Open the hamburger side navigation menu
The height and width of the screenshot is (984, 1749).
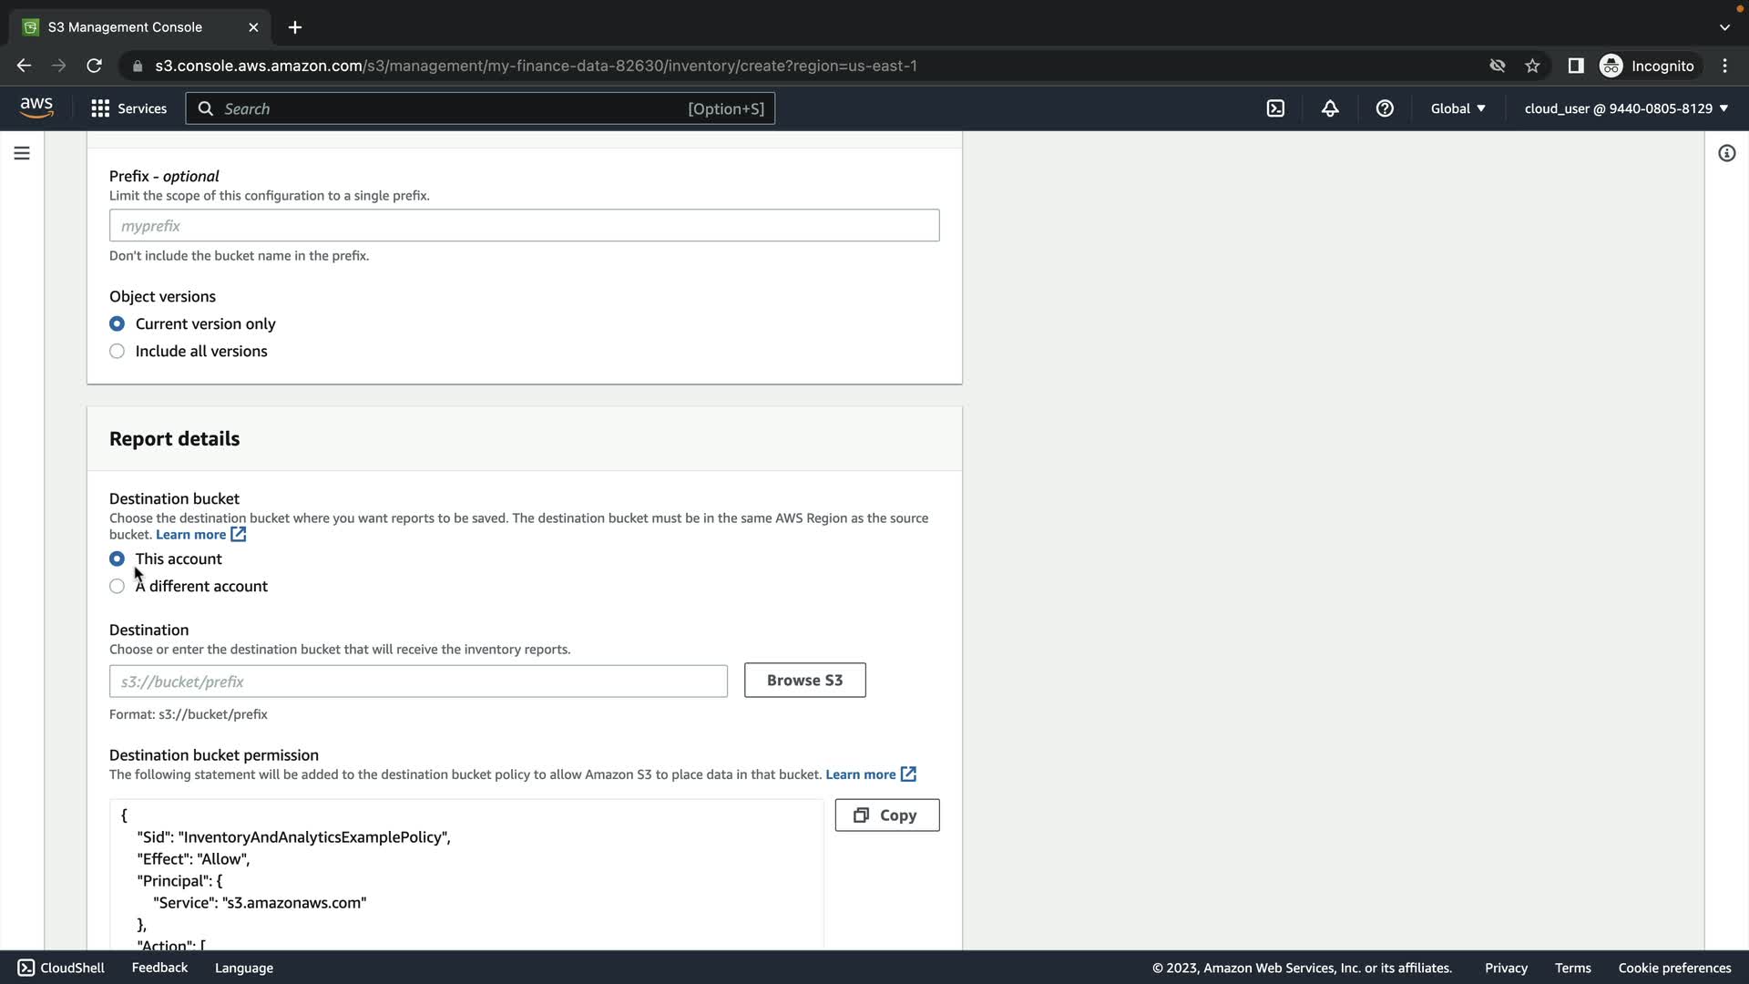pos(22,153)
